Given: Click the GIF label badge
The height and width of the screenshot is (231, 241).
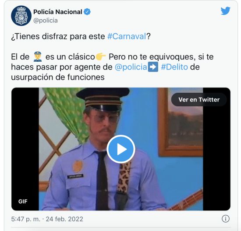Looking at the screenshot, I should tap(23, 201).
